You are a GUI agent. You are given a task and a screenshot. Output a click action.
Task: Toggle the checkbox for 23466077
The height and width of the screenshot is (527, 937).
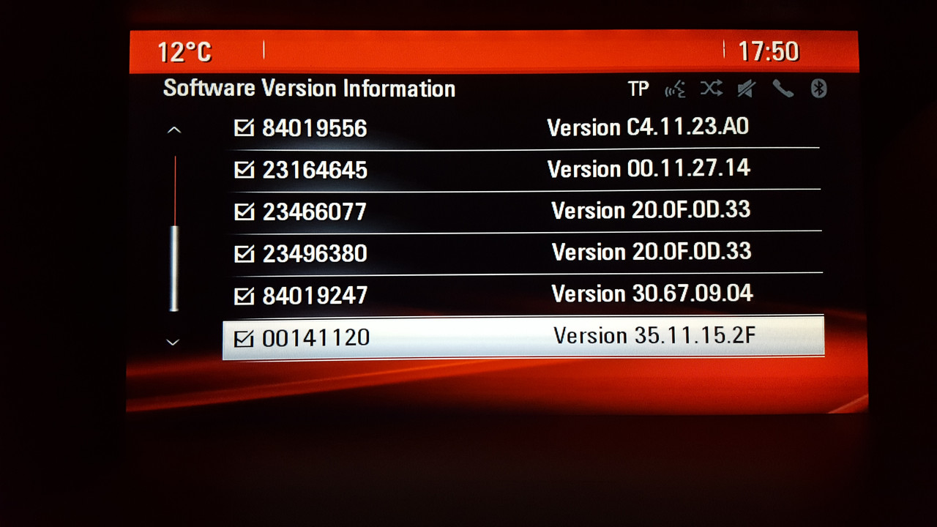point(244,212)
